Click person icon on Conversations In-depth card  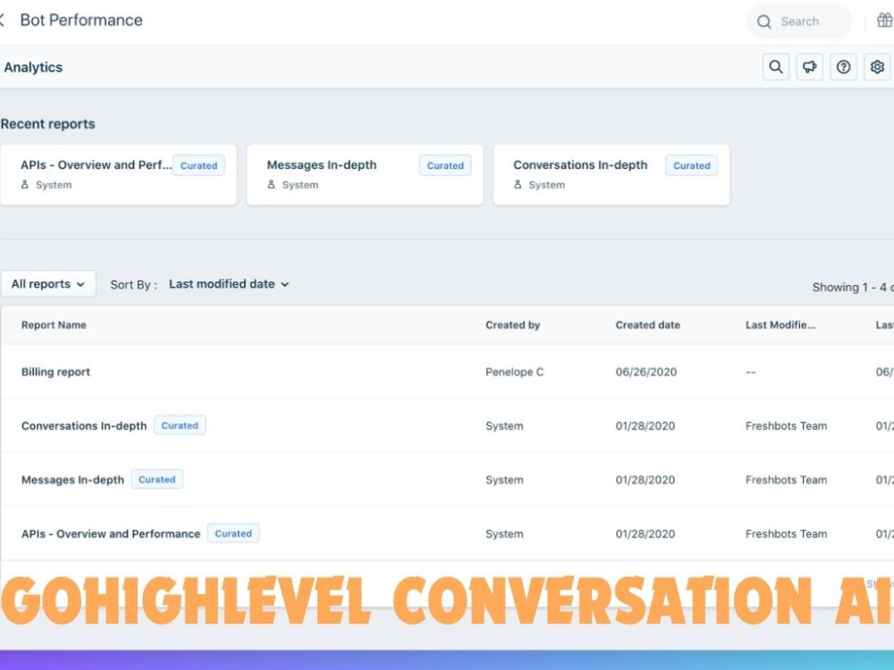[518, 185]
